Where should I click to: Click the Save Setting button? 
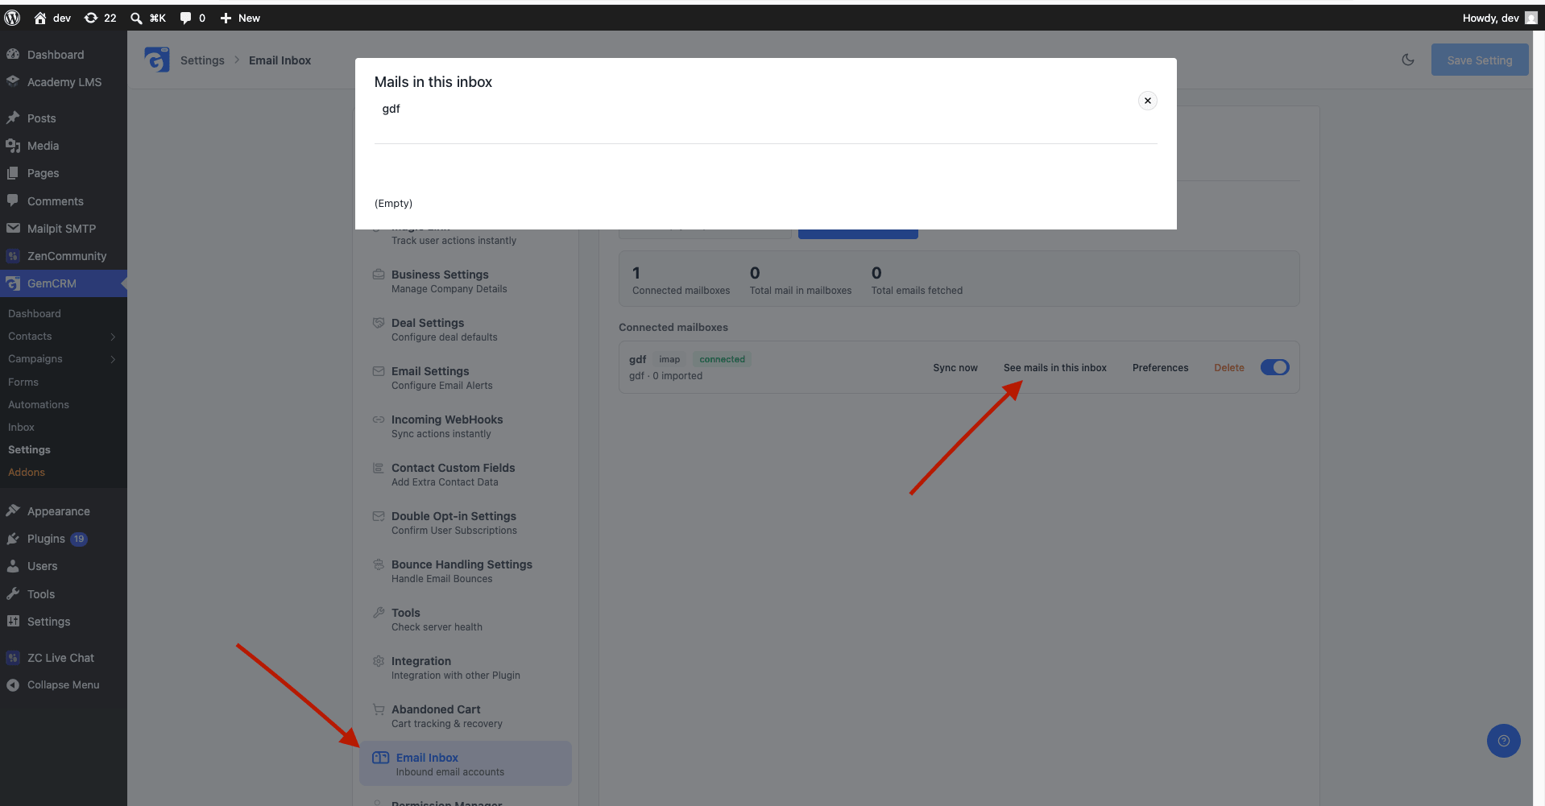click(1480, 60)
